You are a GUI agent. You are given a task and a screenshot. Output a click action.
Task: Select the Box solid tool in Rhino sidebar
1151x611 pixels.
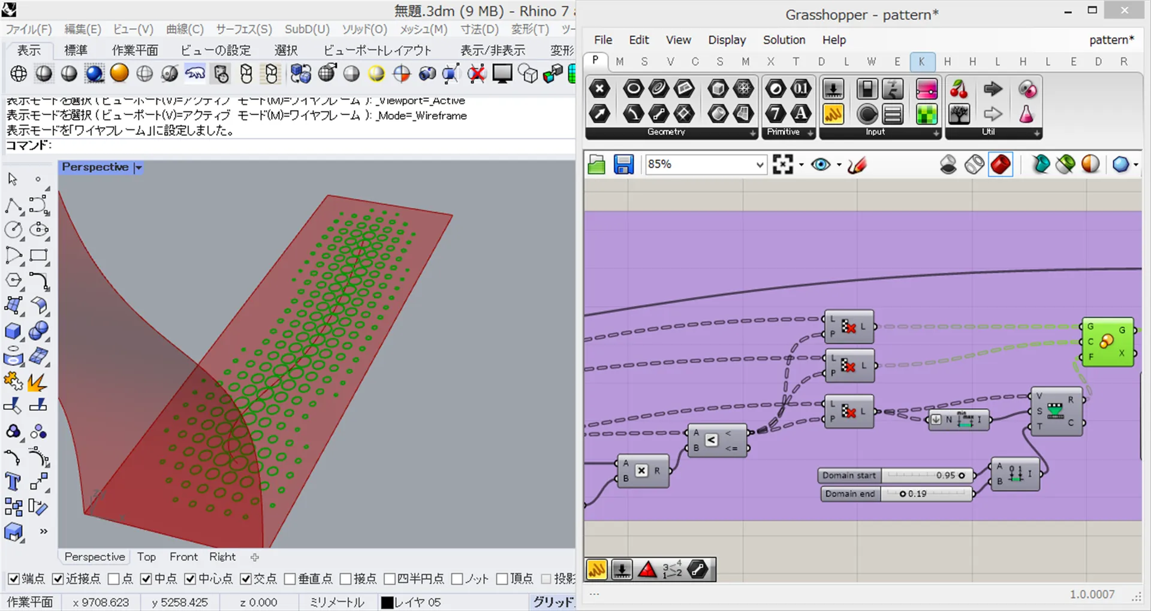(13, 331)
